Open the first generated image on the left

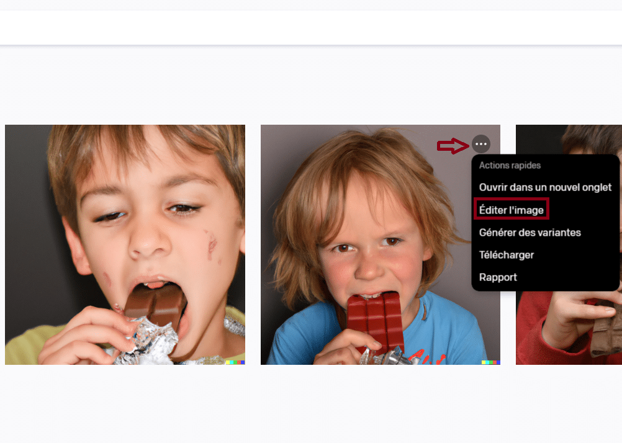(x=125, y=244)
